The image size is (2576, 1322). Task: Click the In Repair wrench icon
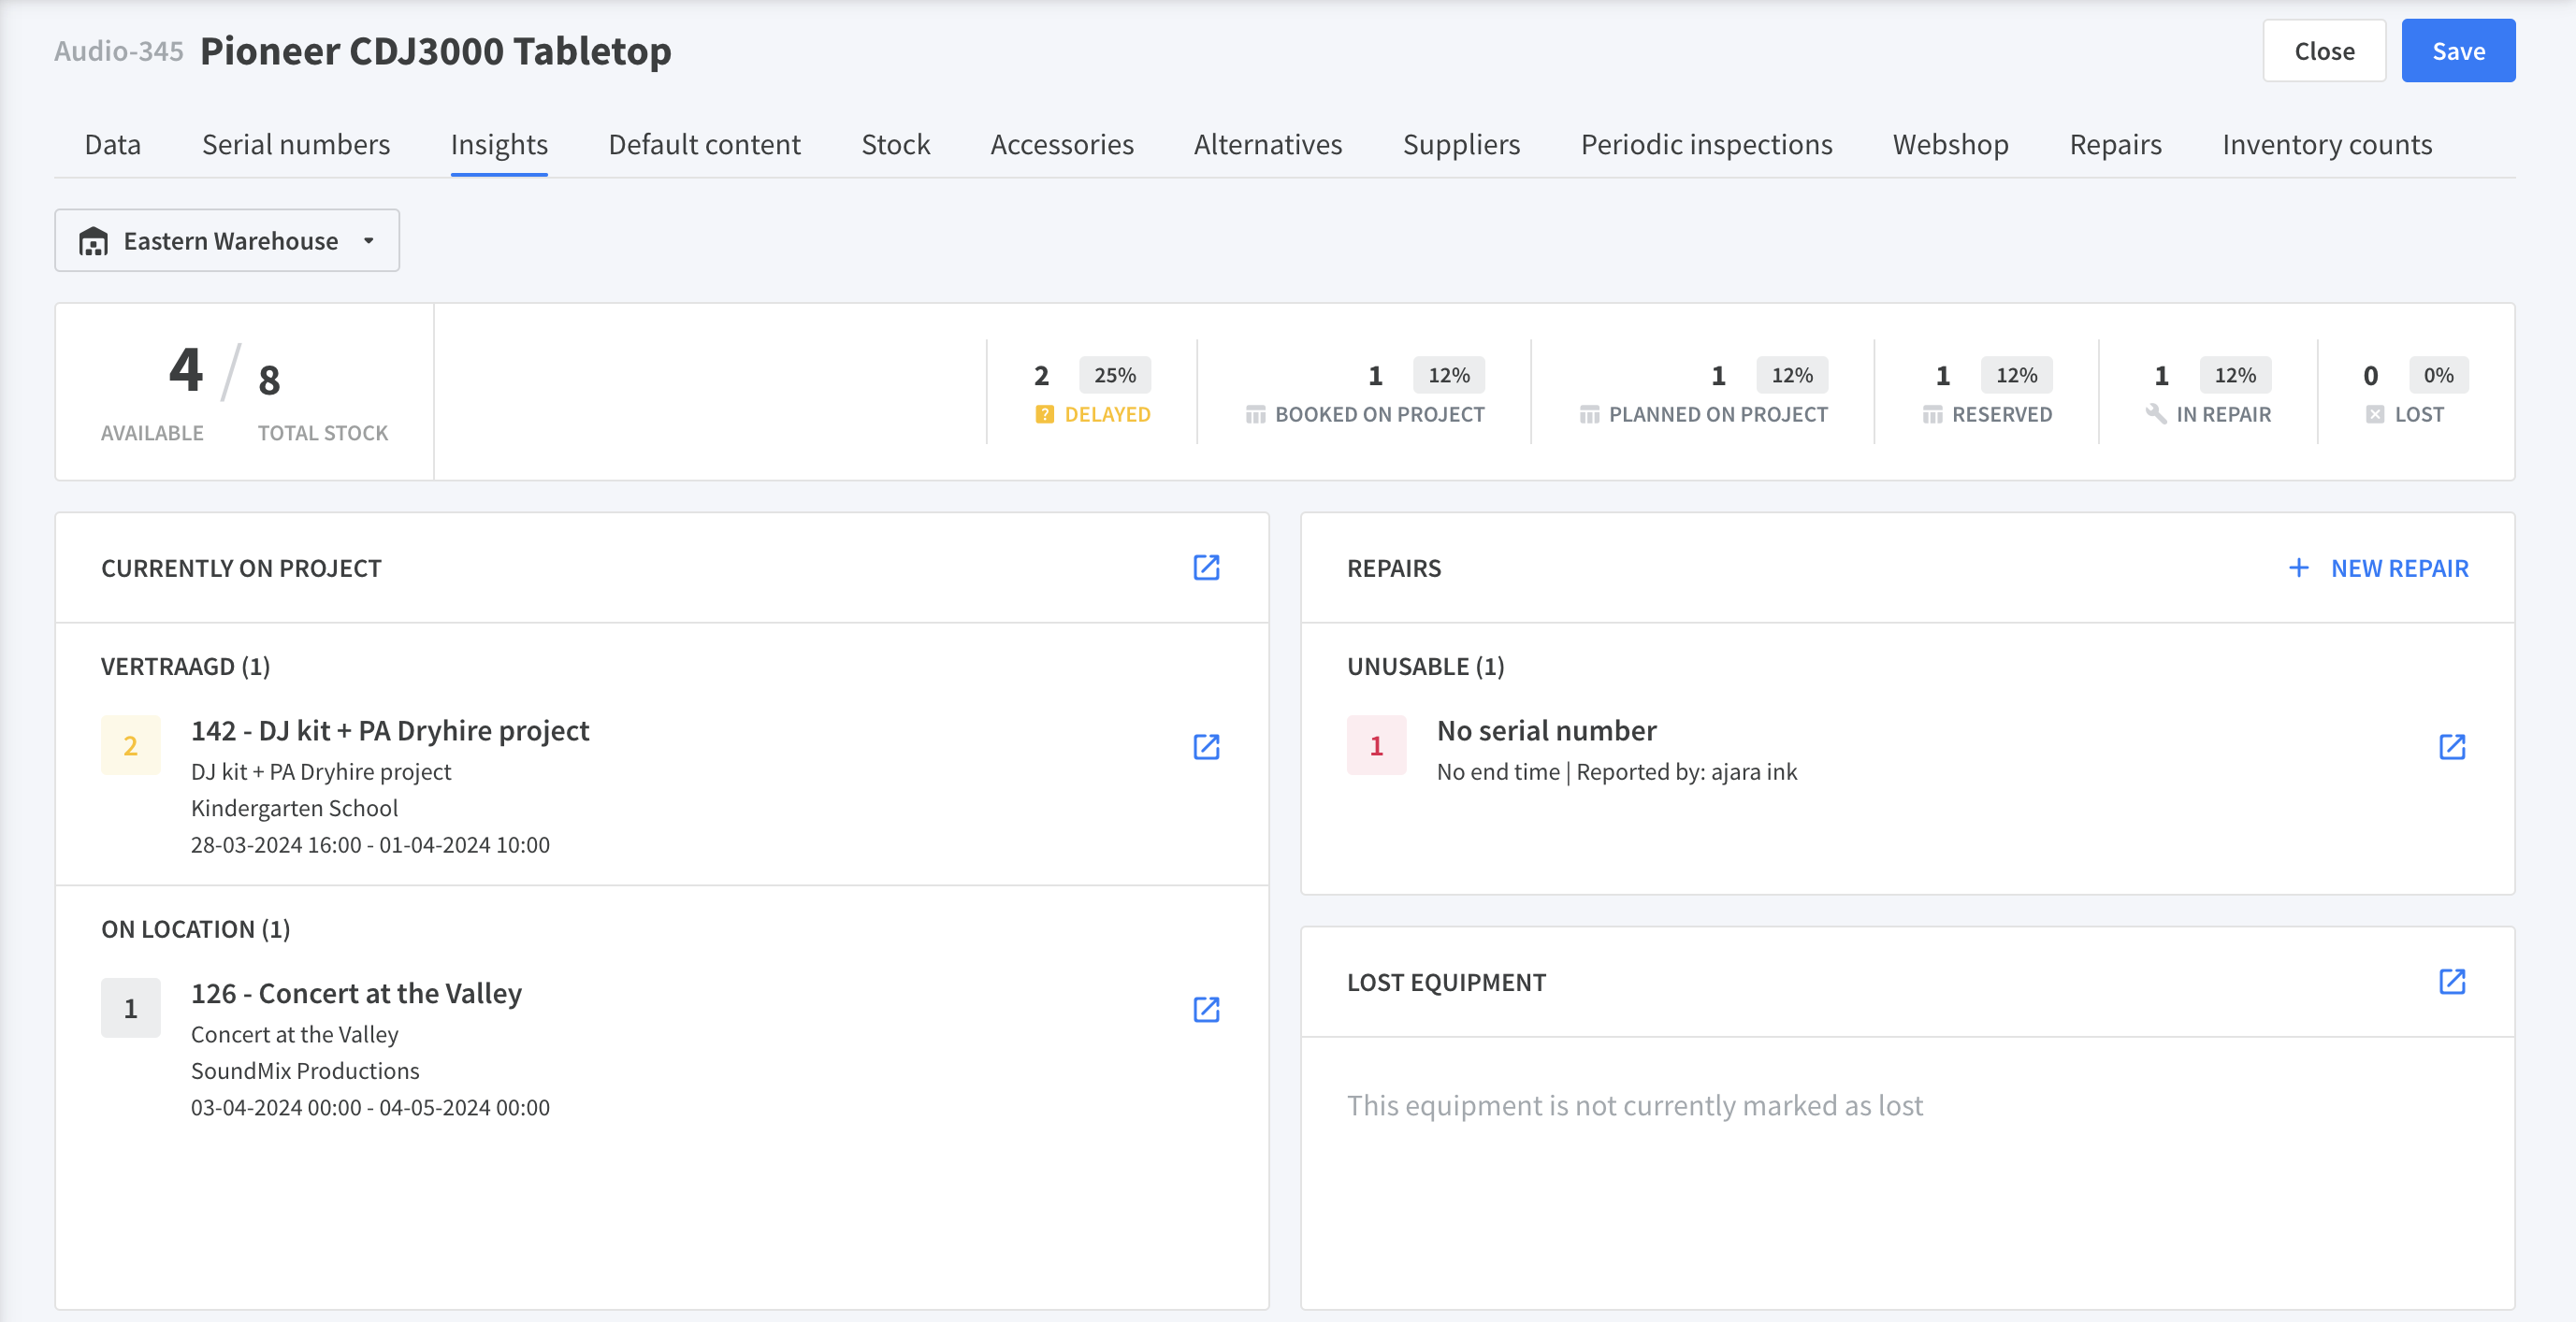(x=2156, y=413)
